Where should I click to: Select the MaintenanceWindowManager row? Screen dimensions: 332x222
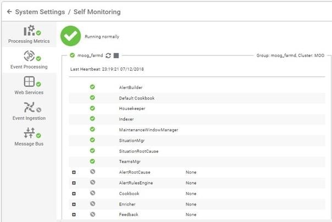[x=197, y=130]
